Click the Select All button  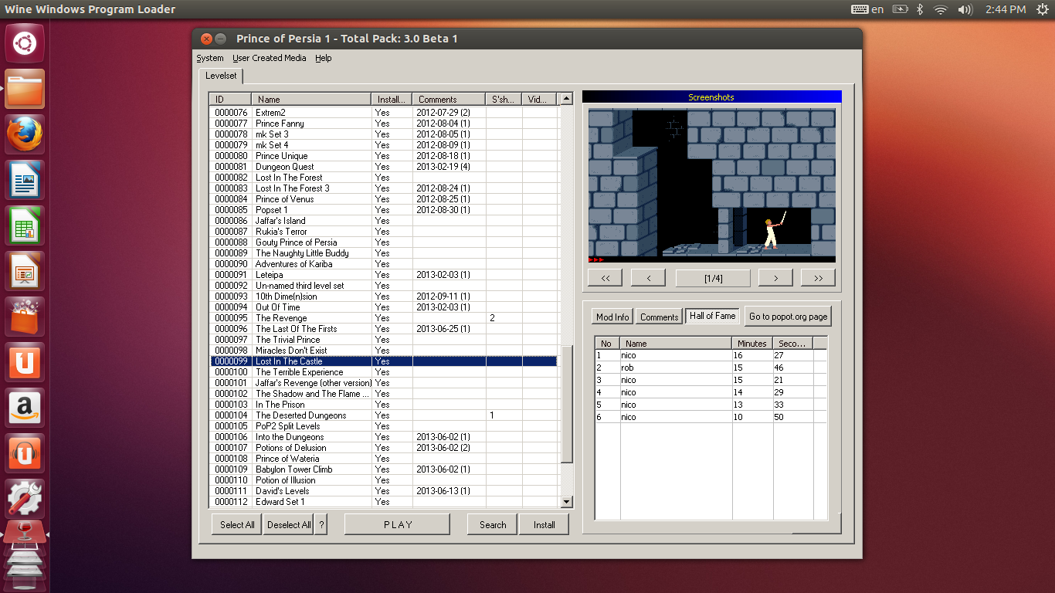[236, 524]
